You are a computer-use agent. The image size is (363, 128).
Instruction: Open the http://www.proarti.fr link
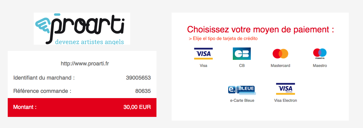85,64
